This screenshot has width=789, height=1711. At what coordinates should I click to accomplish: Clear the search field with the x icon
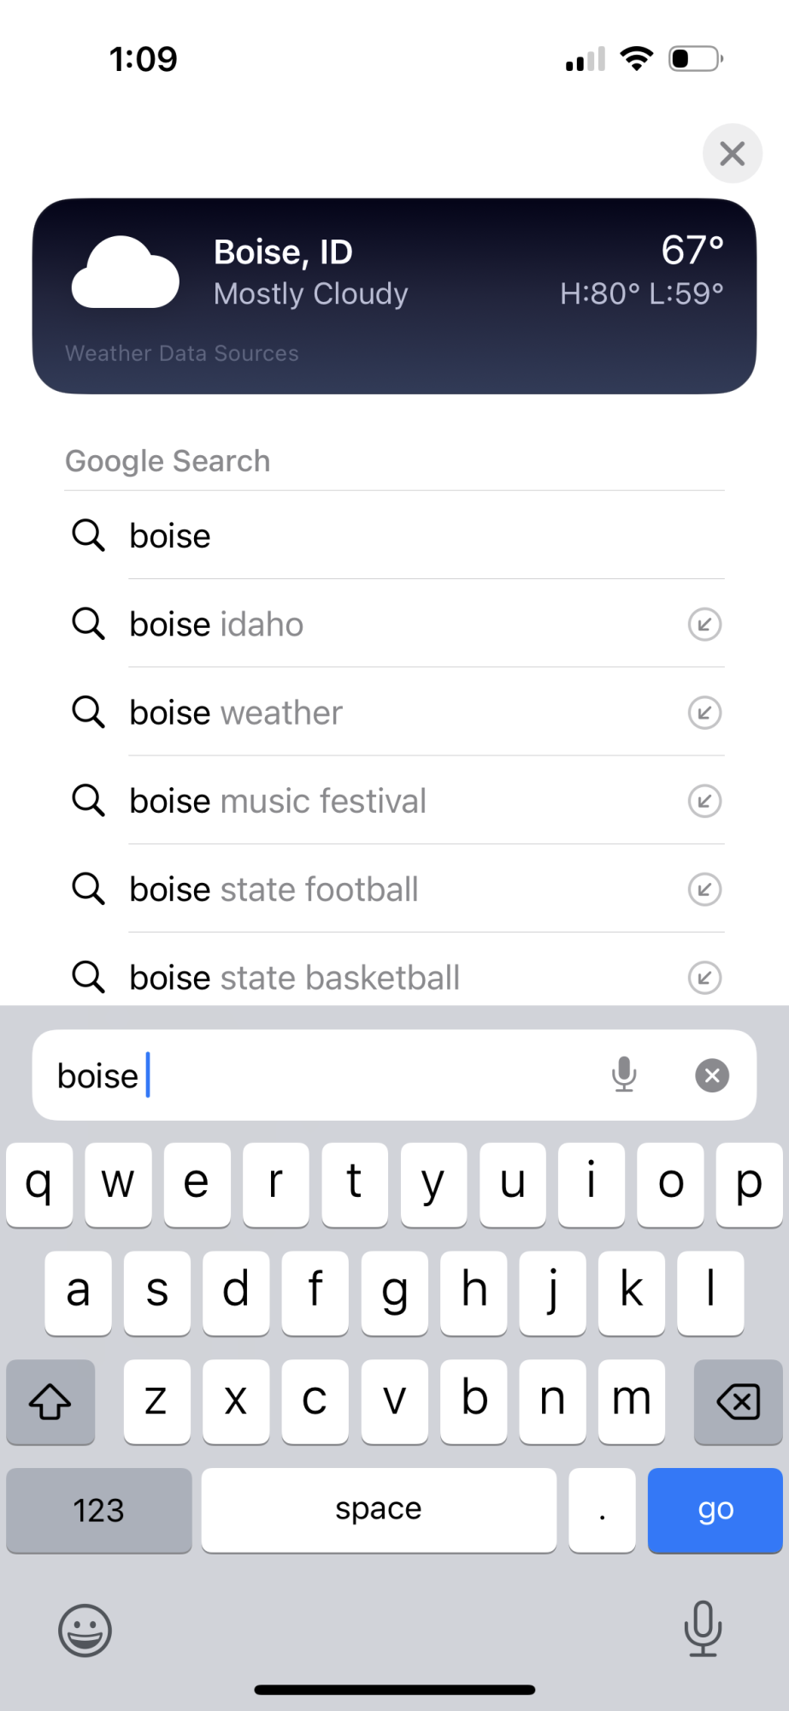coord(712,1075)
